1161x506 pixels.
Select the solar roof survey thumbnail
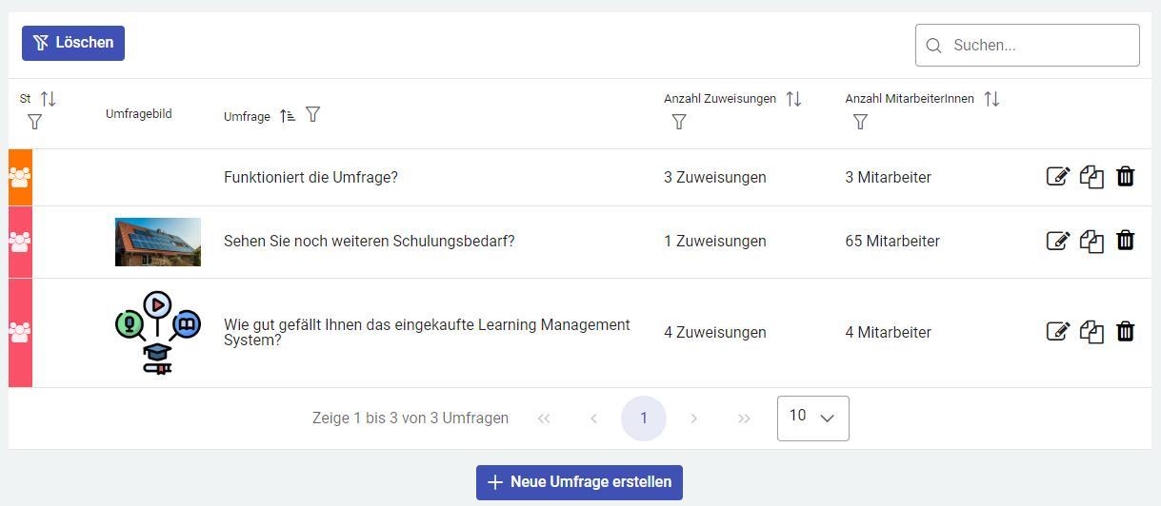[x=158, y=242]
